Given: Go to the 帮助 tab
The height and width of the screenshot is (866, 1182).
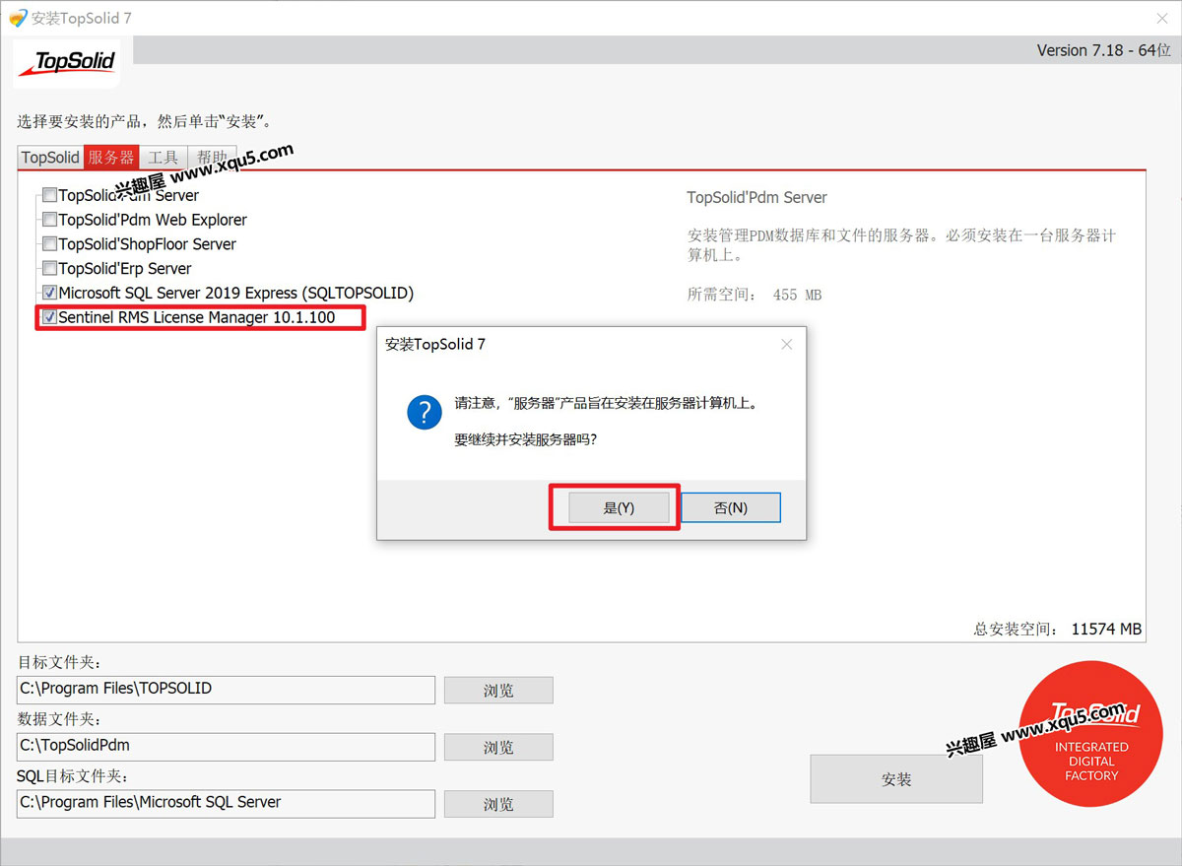Looking at the screenshot, I should (211, 158).
